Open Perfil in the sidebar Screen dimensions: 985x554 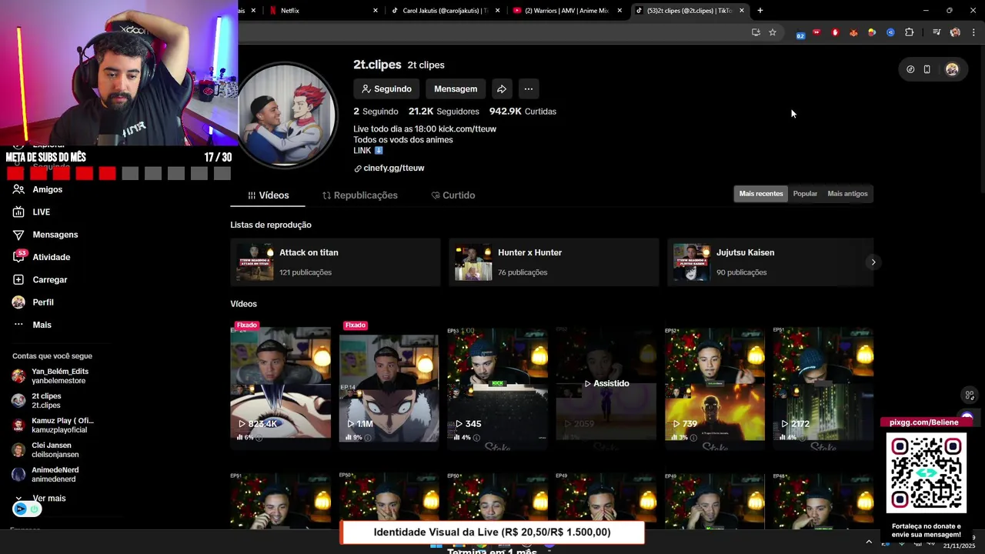[42, 302]
